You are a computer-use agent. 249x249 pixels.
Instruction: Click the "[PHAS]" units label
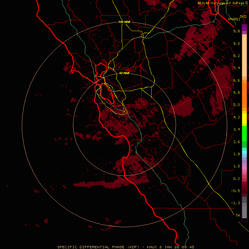coord(234,19)
